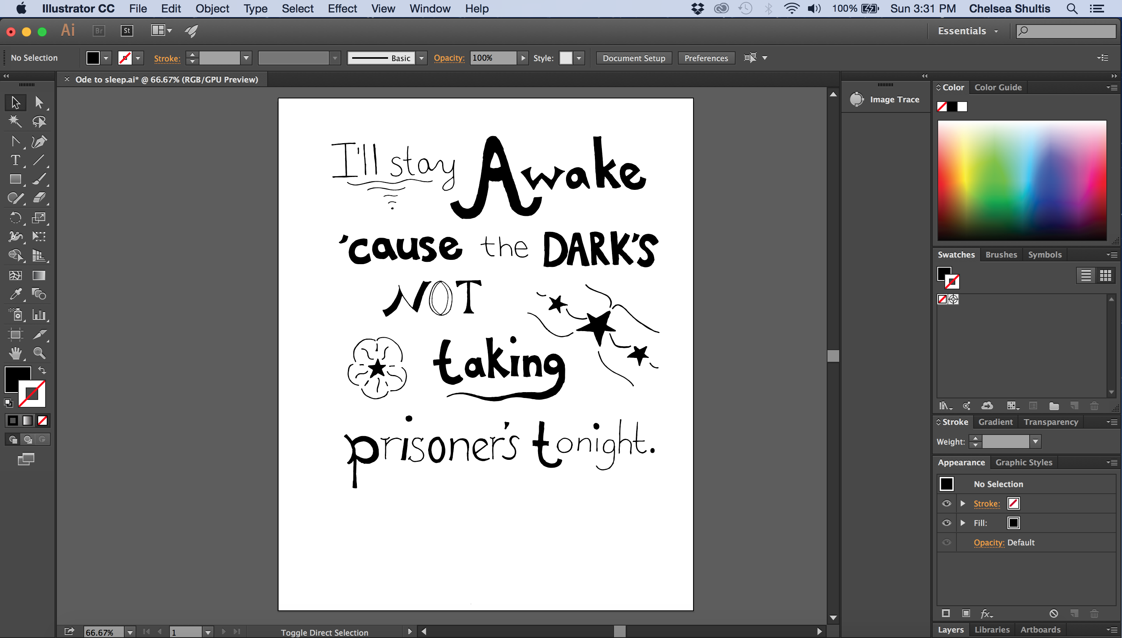This screenshot has height=638, width=1122.
Task: Select the Paintbrush tool
Action: click(x=39, y=179)
